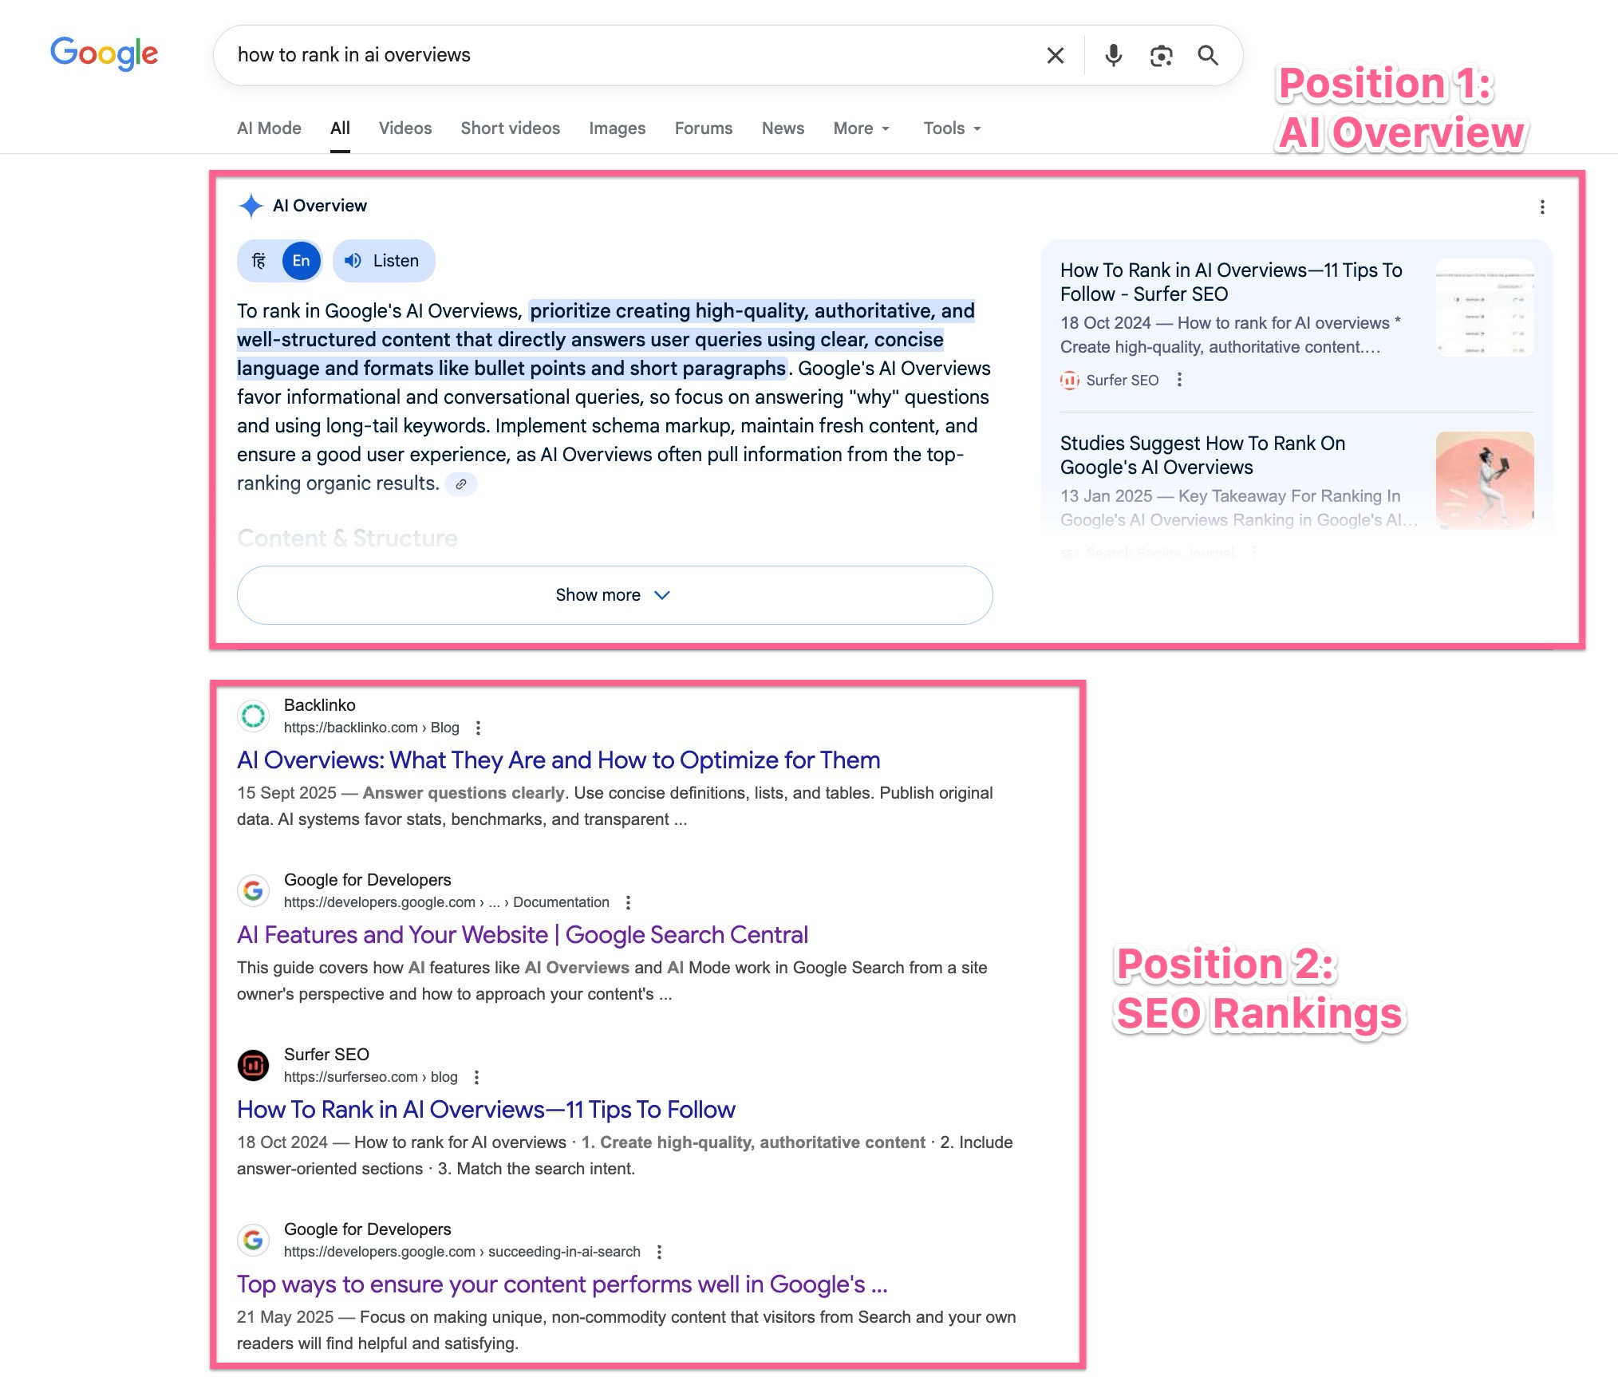Viewport: 1618px width, 1377px height.
Task: Click the AI Overview sparkle icon
Action: click(251, 206)
